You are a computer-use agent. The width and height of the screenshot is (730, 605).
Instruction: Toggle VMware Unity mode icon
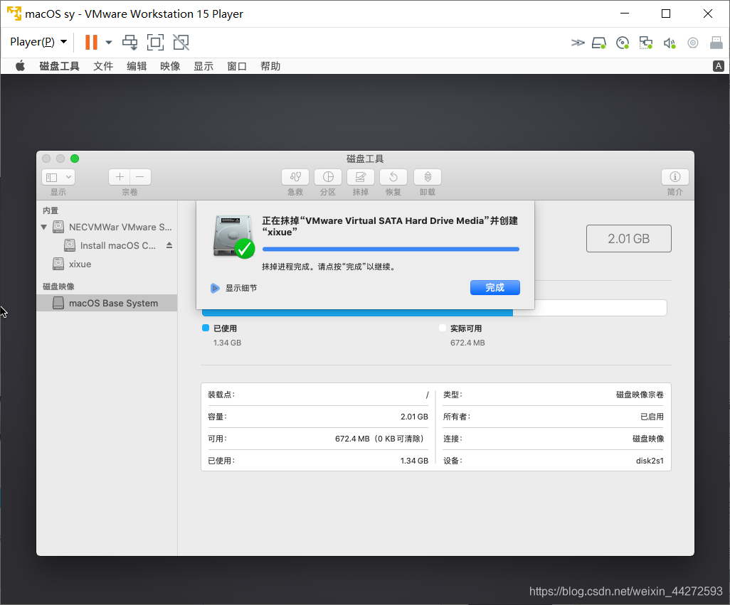pyautogui.click(x=181, y=42)
